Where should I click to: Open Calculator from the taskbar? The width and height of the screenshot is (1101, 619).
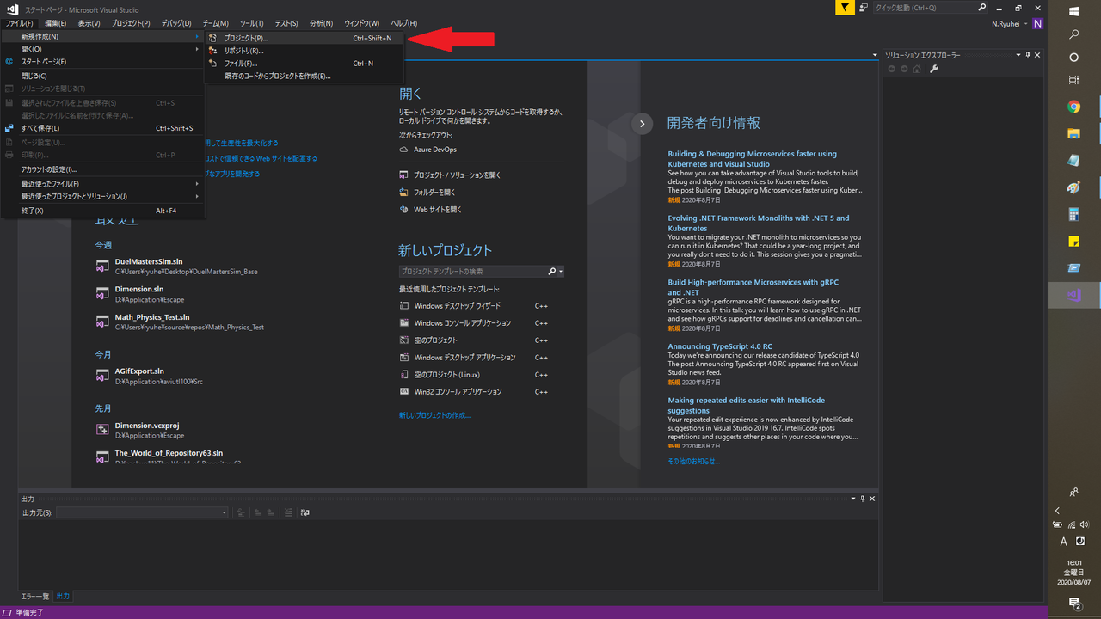[x=1073, y=214]
